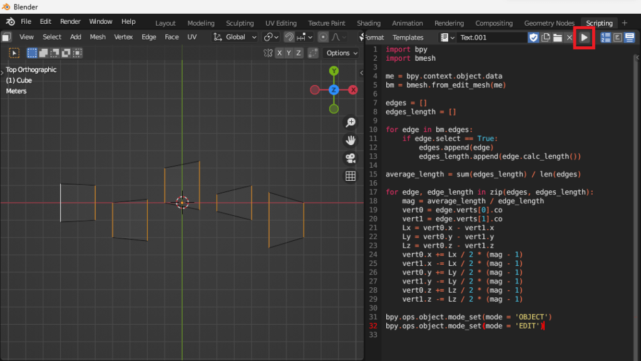The width and height of the screenshot is (641, 361).
Task: Enable X axis mirror button
Action: click(279, 53)
